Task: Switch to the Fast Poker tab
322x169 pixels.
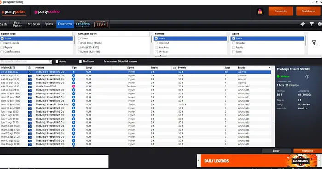Action: (17, 24)
